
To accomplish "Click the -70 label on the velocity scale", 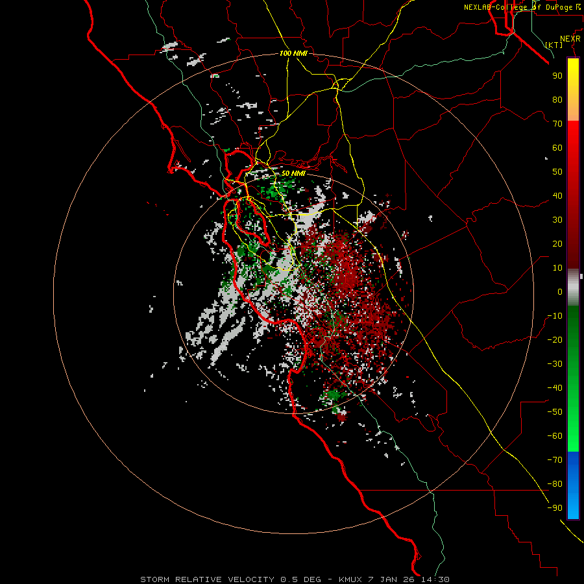I will (x=555, y=460).
